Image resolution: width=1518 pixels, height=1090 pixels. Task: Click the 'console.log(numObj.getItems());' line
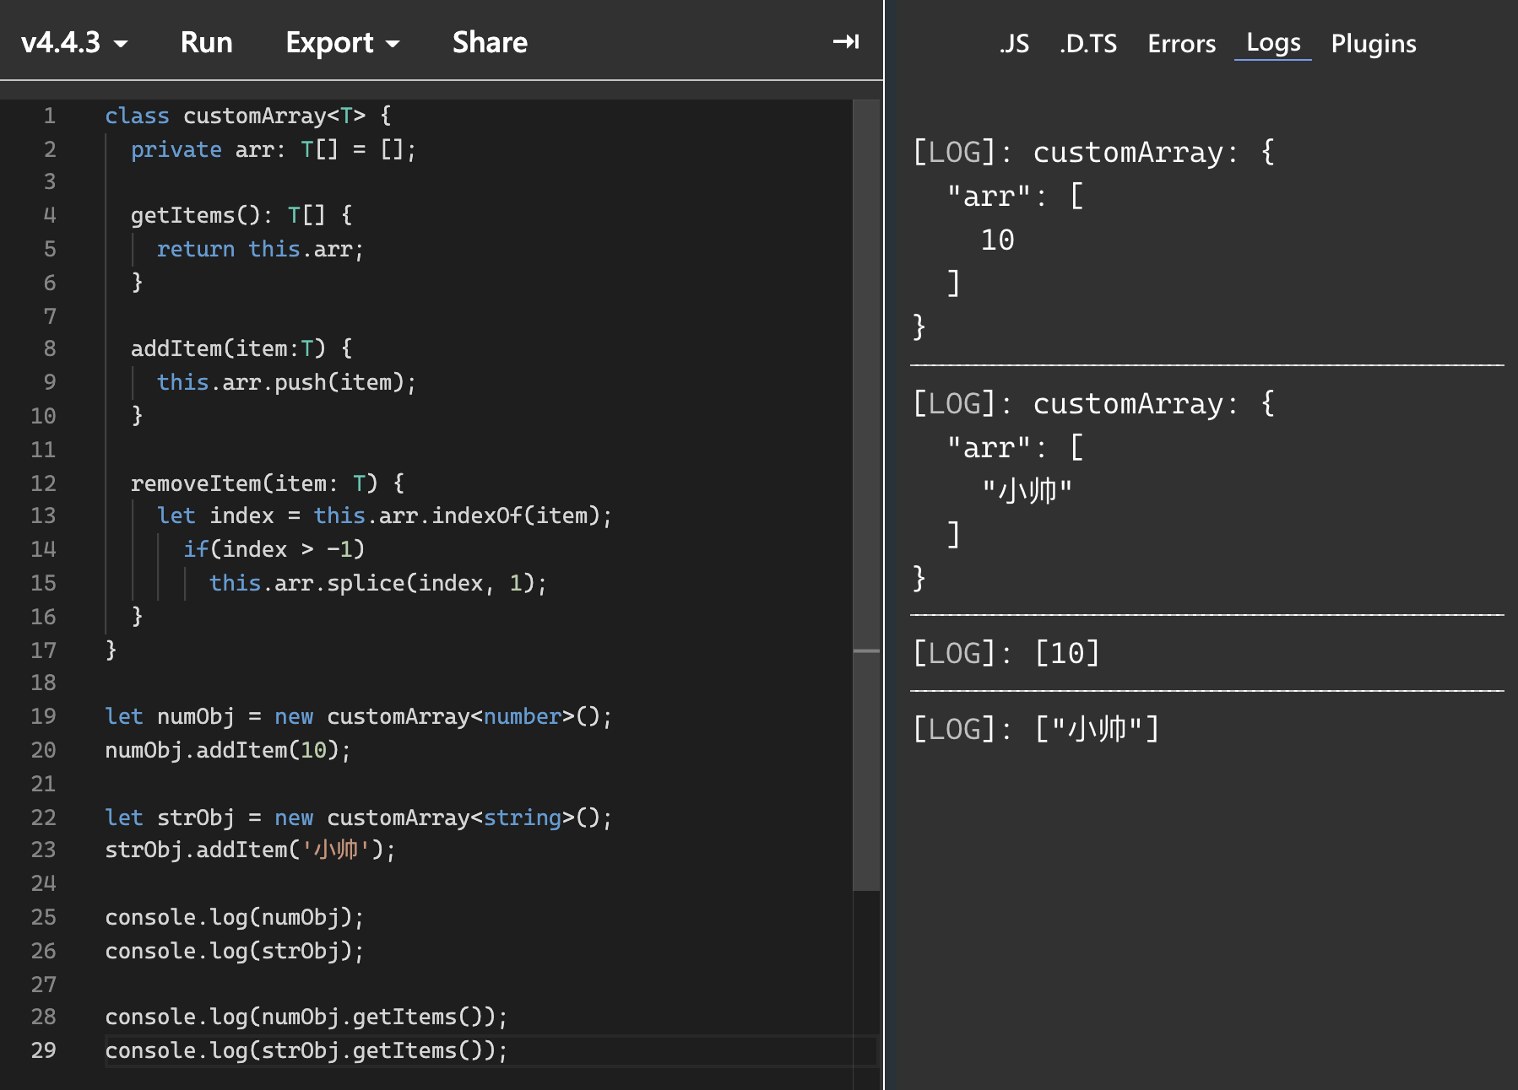tap(306, 1017)
